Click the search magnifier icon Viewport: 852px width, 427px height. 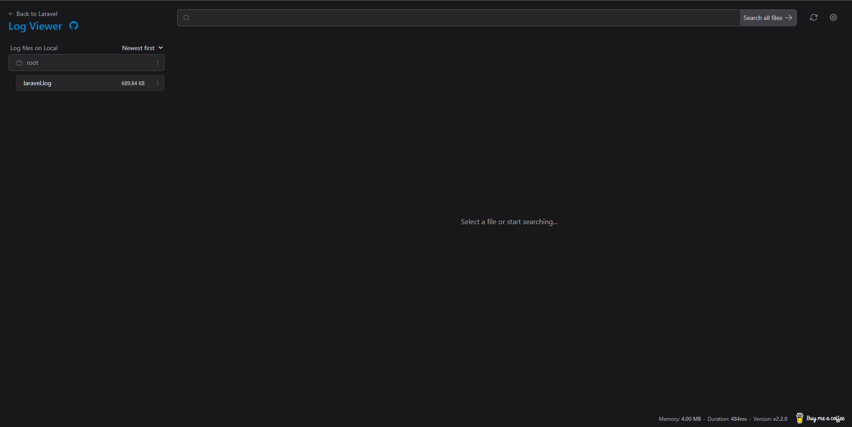click(186, 18)
